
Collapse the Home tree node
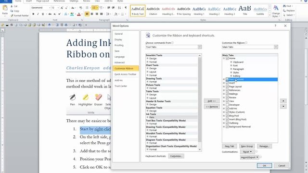[224, 58]
